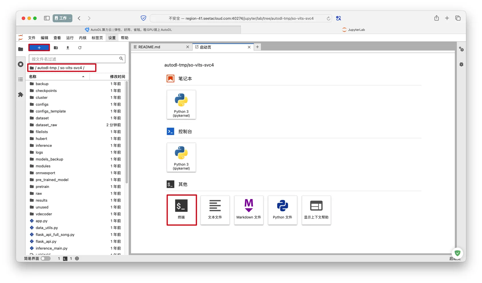The image size is (482, 283).
Task: Click the upload files icon
Action: pyautogui.click(x=68, y=48)
